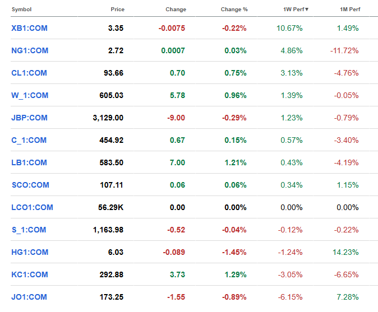Open the W_1:COM symbol link
Screen dimensions: 378x312
click(30, 95)
